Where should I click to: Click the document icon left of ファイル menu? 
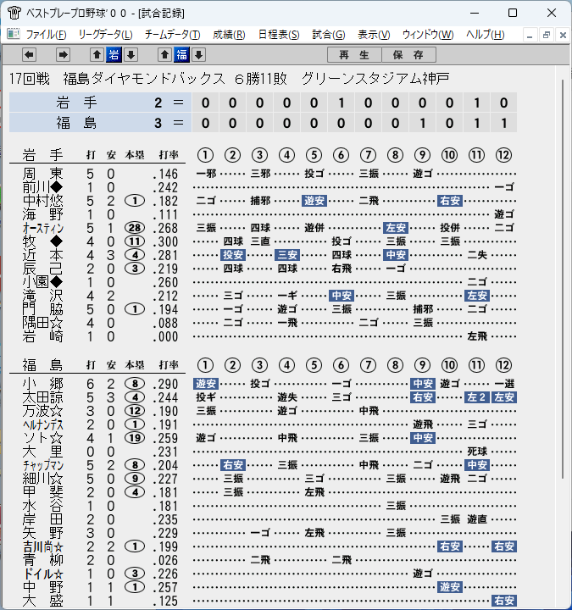[x=14, y=34]
